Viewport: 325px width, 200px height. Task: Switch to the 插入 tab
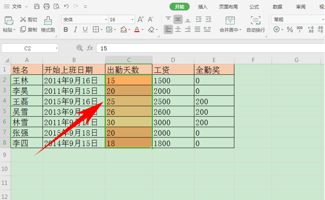click(x=202, y=7)
